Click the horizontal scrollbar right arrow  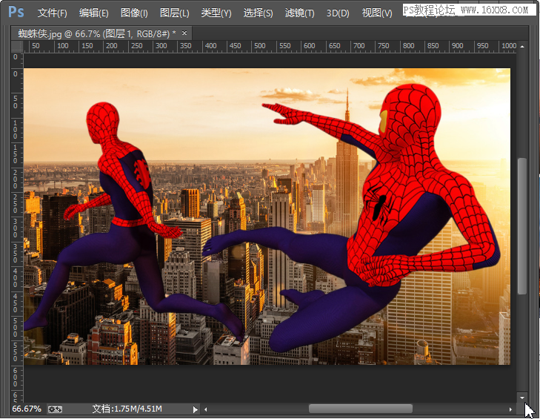coord(510,409)
